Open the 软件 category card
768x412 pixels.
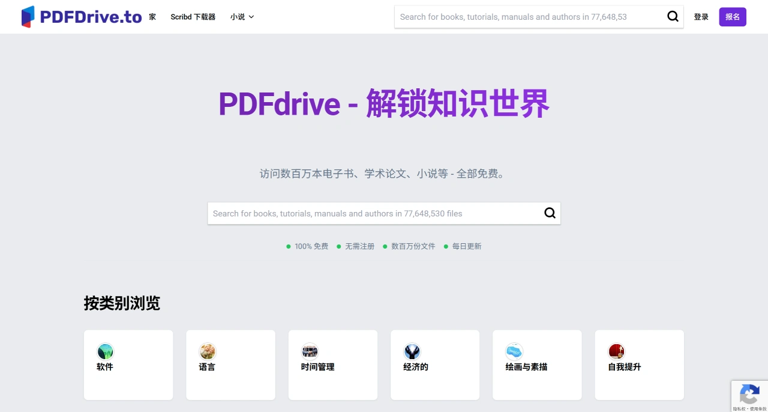point(128,365)
